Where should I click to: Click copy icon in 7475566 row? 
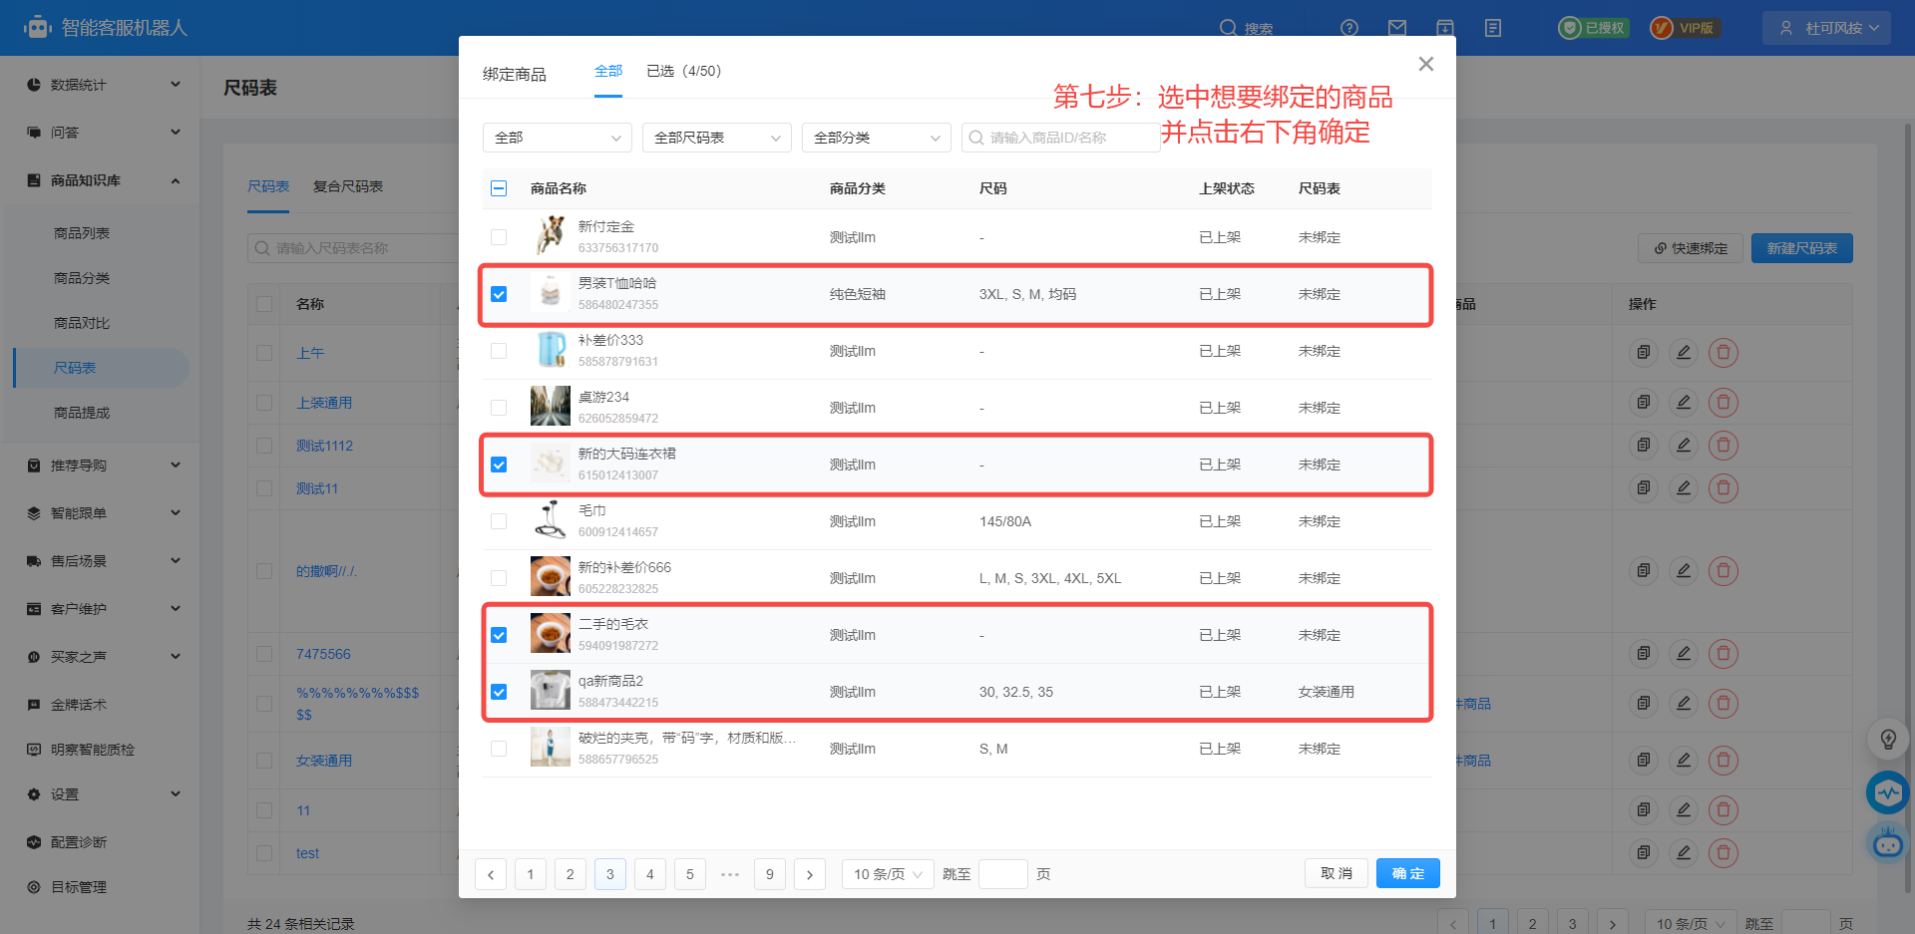pyautogui.click(x=1644, y=653)
